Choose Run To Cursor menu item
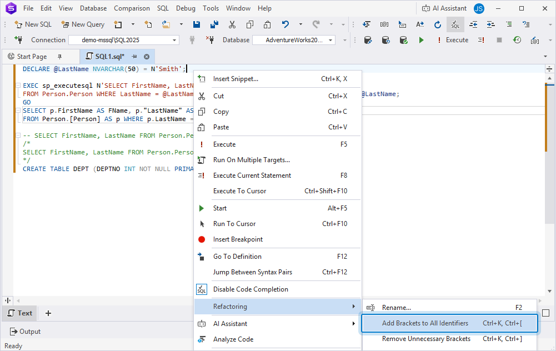This screenshot has height=351, width=556. pyautogui.click(x=278, y=224)
